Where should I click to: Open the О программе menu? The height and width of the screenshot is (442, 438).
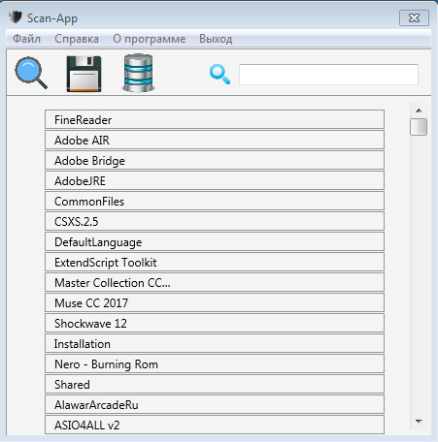150,39
